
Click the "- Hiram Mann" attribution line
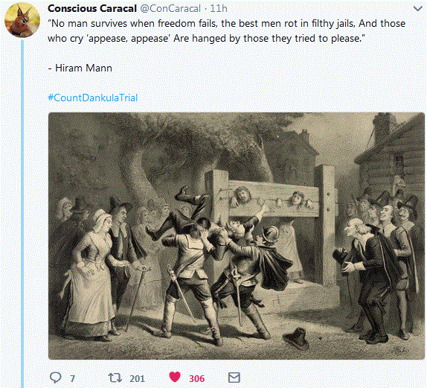tap(80, 68)
